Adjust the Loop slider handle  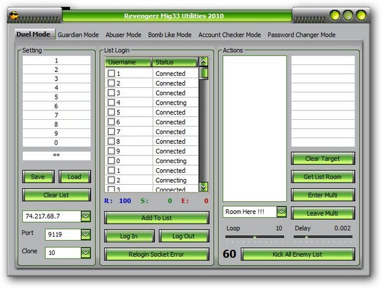255,237
